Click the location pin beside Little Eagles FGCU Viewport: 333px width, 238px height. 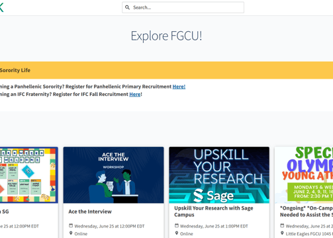click(282, 233)
